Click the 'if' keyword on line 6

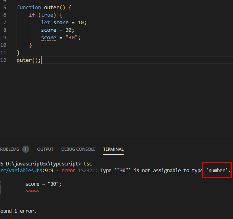pyautogui.click(x=32, y=15)
